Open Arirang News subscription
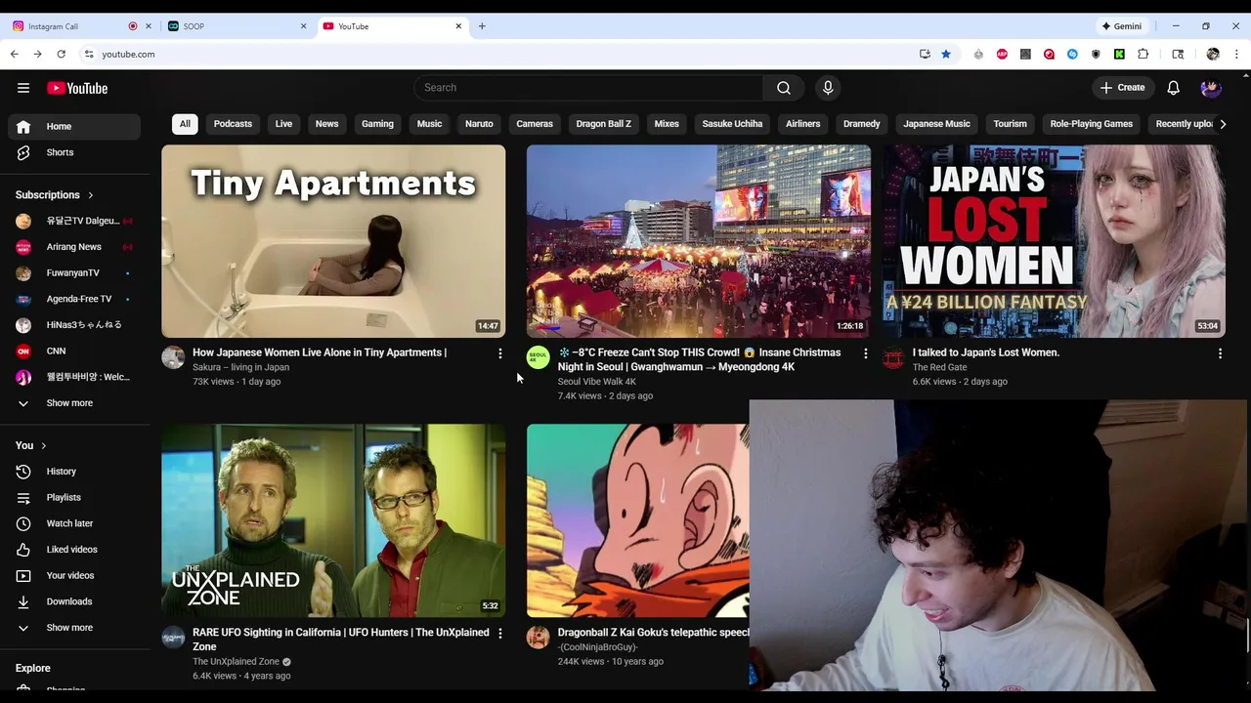The image size is (1251, 703). [74, 247]
